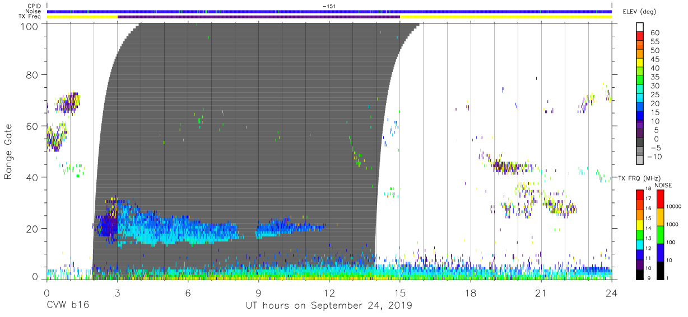Click the 1000 label on the NOISE colorbar
688x317 pixels.
[672, 225]
